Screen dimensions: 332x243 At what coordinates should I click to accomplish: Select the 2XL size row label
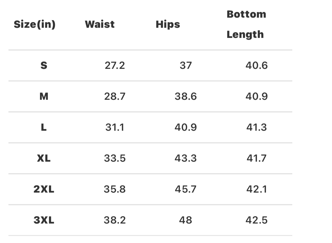coord(44,189)
